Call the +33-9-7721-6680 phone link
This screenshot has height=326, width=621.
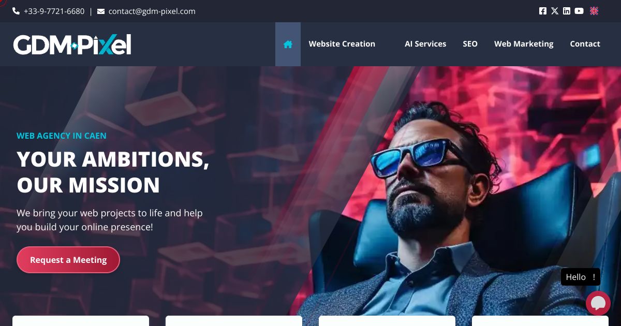tap(54, 11)
